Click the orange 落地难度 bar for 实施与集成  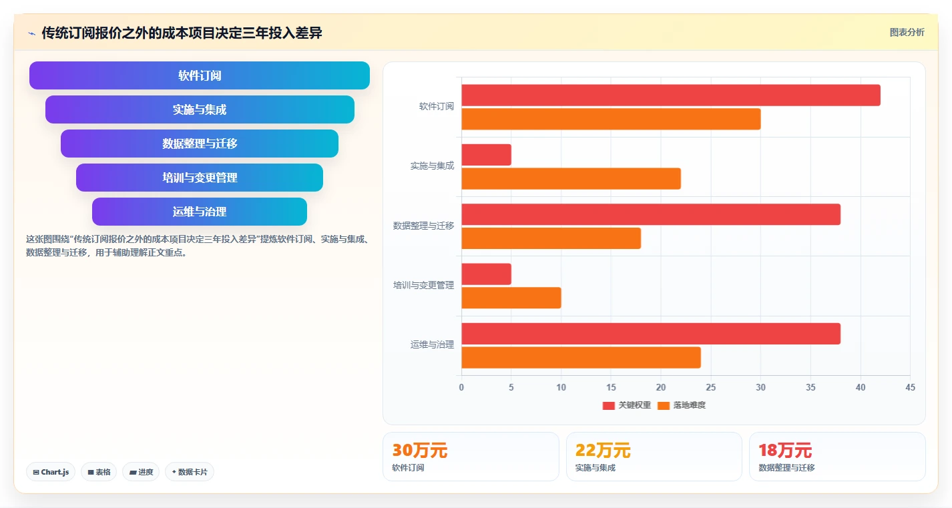[571, 179]
